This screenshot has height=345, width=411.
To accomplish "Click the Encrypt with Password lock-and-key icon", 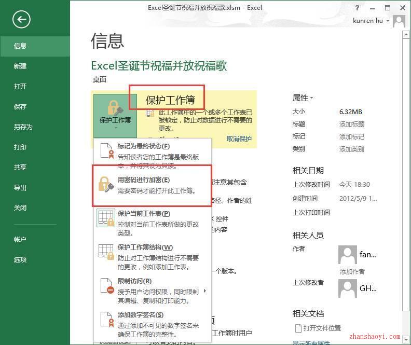I will click(x=106, y=184).
